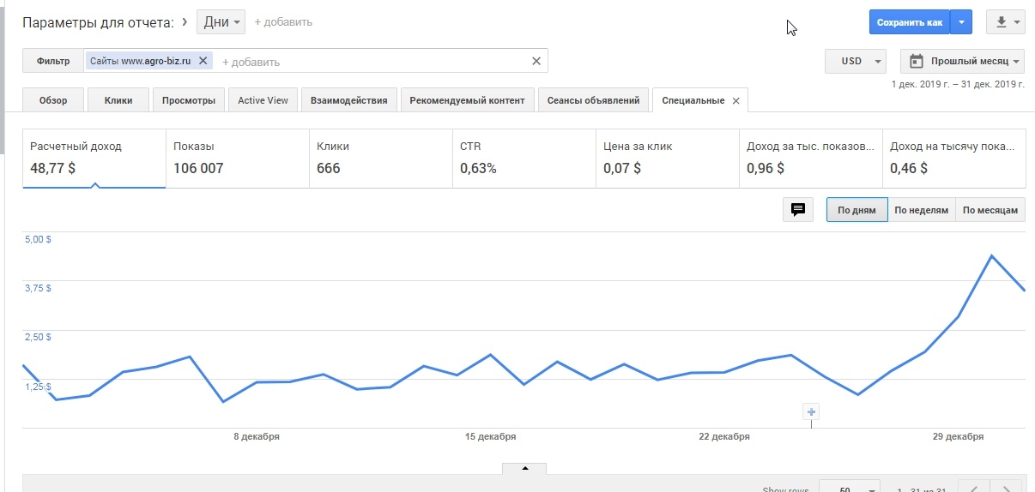Expand the arrow beside Сохранить как

click(x=962, y=22)
